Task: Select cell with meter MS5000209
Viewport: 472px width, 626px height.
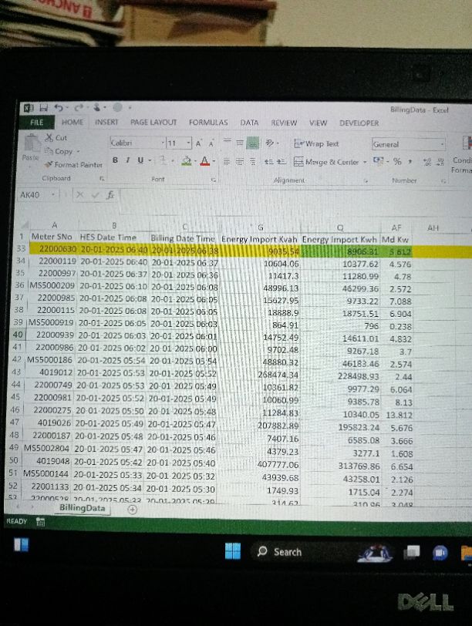Action: [x=52, y=286]
